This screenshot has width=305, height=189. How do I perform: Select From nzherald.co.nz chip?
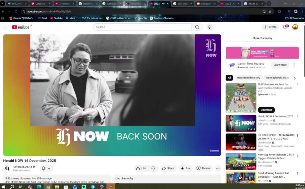click(277, 78)
